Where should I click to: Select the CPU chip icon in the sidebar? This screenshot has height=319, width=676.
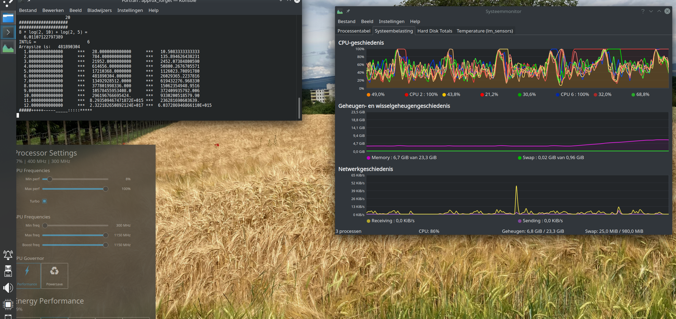click(8, 305)
